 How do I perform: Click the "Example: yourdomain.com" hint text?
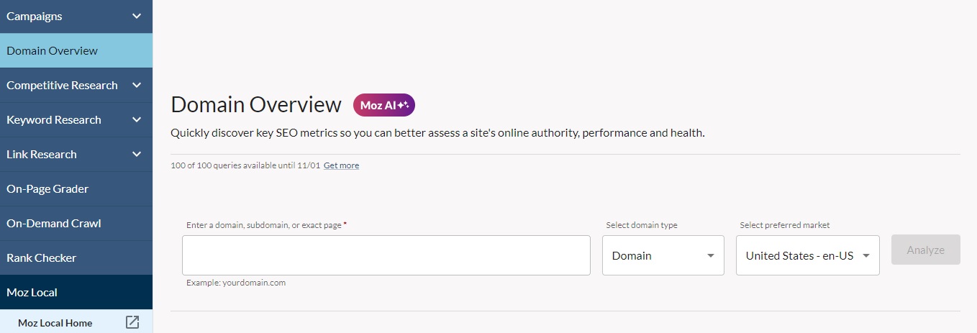[x=236, y=283]
